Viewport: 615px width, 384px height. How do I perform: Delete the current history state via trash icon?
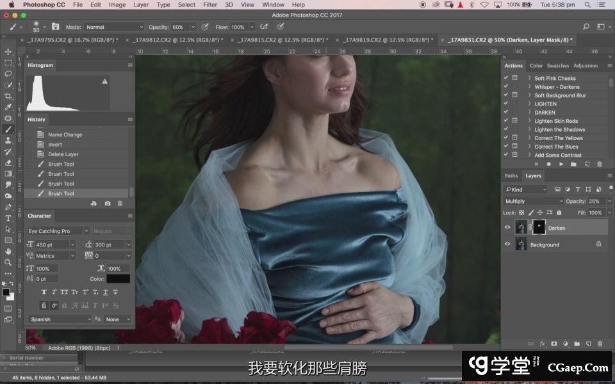click(x=120, y=204)
